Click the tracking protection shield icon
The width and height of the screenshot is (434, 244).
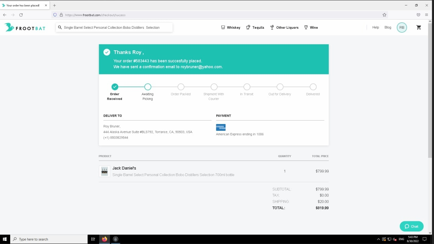tap(55, 15)
